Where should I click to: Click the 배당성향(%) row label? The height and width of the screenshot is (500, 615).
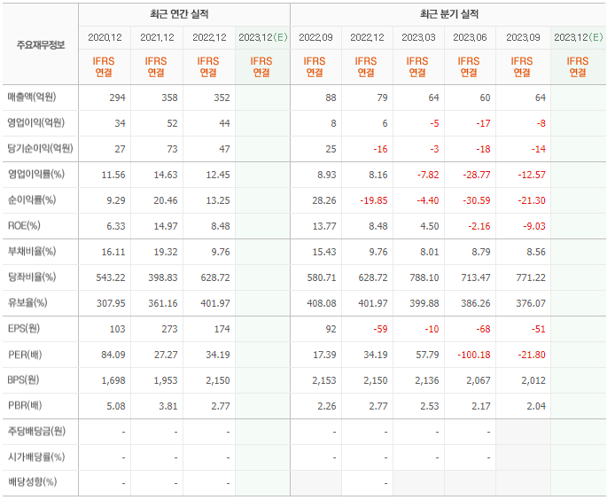33,482
